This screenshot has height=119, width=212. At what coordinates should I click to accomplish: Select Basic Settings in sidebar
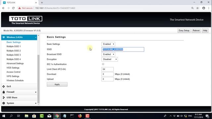coord(14,42)
